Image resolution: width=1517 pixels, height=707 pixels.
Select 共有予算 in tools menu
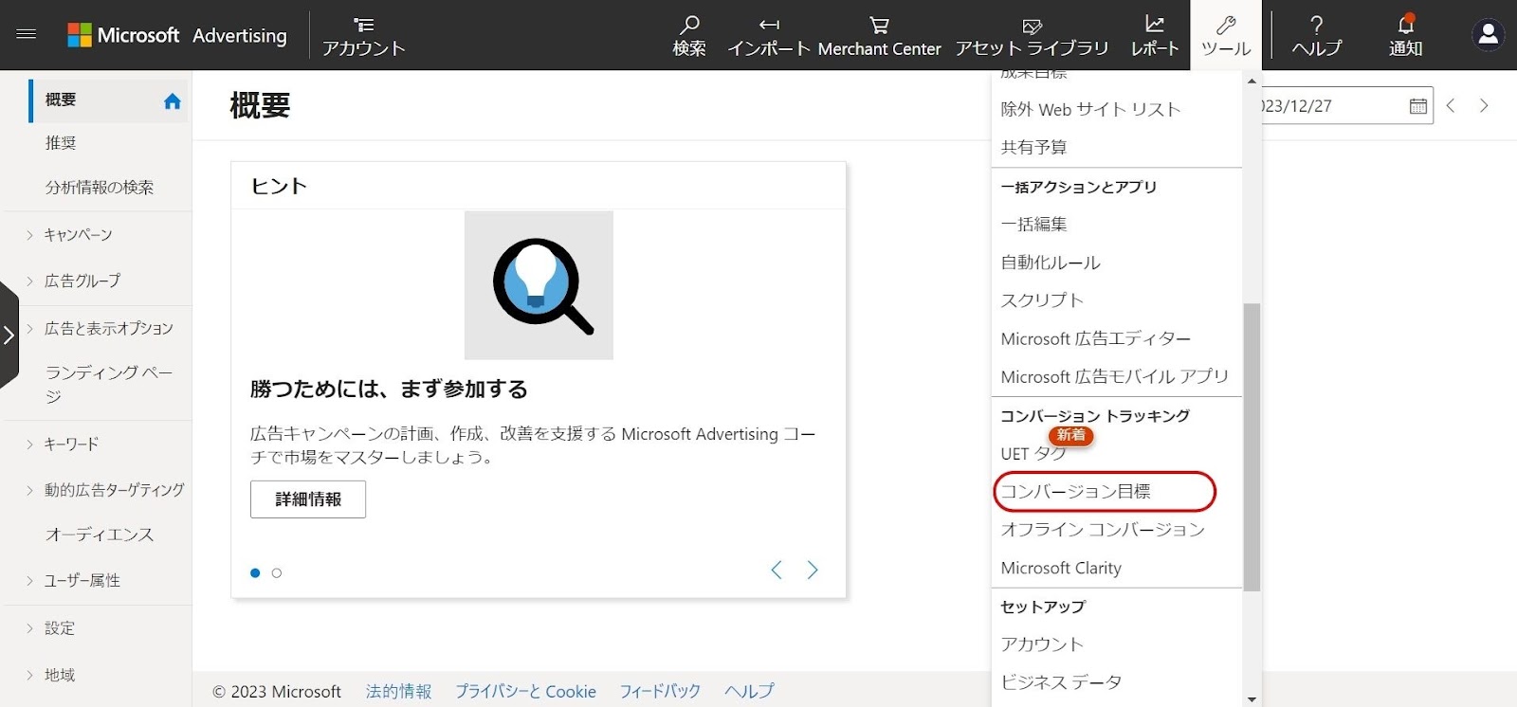coord(1033,148)
